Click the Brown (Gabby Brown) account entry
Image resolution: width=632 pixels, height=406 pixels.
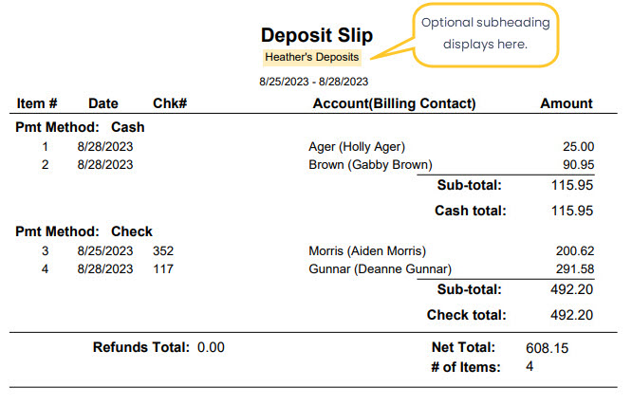[x=370, y=165]
